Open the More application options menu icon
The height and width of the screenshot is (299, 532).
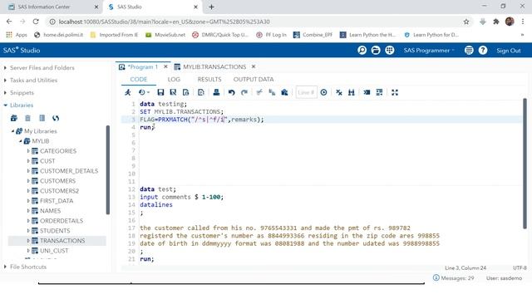(469, 50)
